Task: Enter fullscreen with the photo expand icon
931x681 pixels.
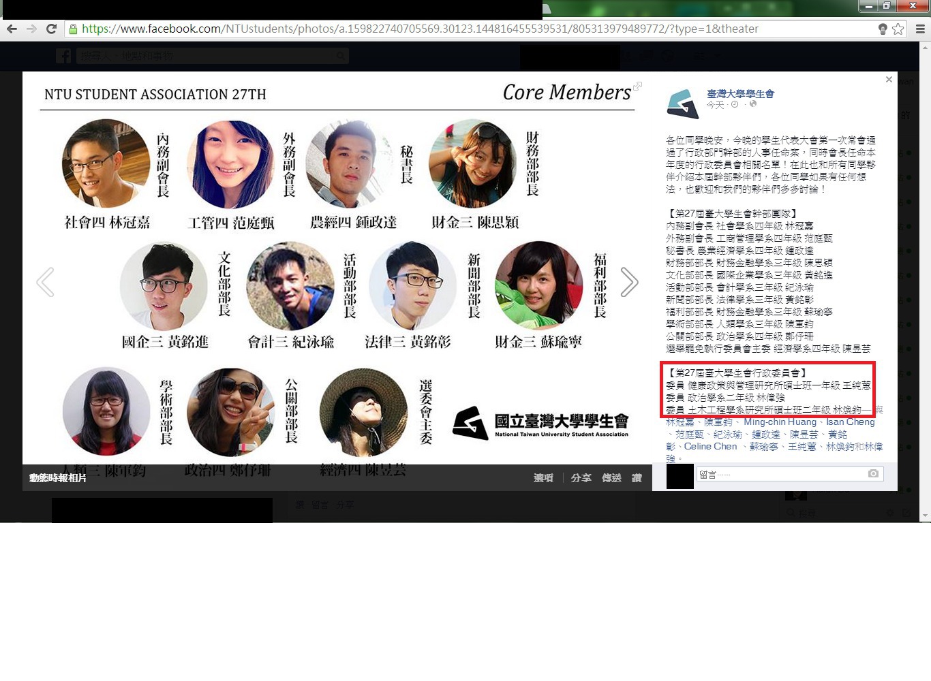Action: point(637,86)
